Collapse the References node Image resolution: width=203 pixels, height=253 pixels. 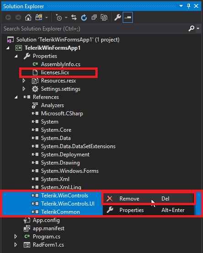click(x=16, y=97)
